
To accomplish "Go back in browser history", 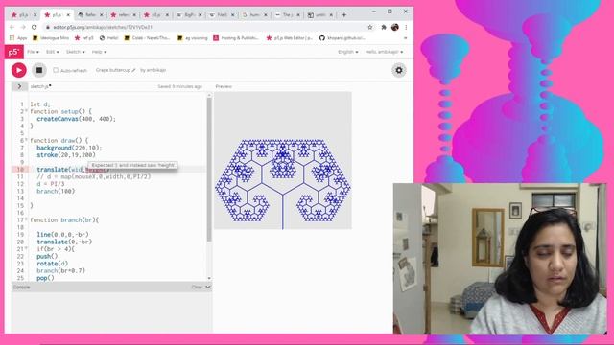I will pyautogui.click(x=12, y=27).
